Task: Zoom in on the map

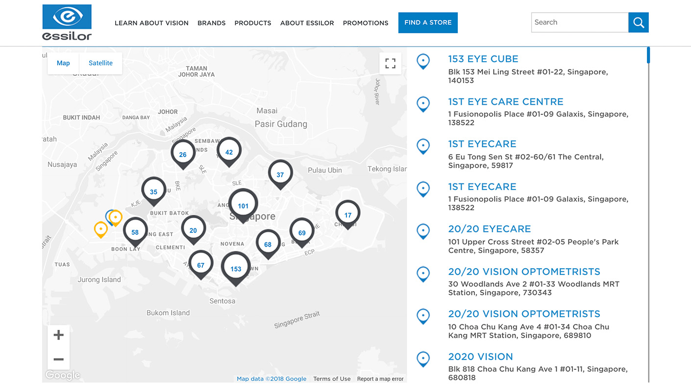Action: (x=59, y=335)
